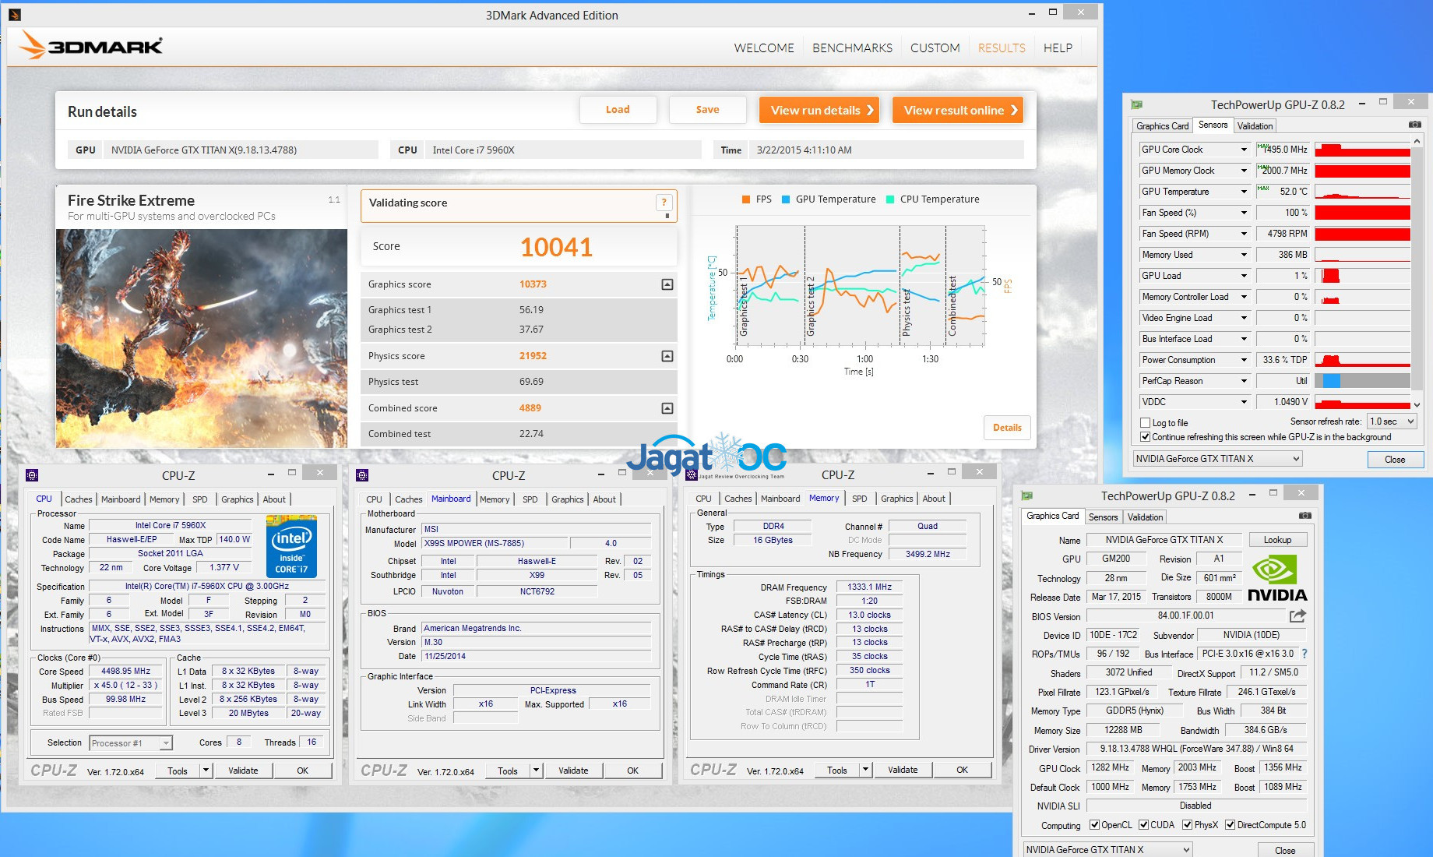Screen dimensions: 1433x857
Task: Toggle the PhysX checkbox
Action: pos(1187,825)
